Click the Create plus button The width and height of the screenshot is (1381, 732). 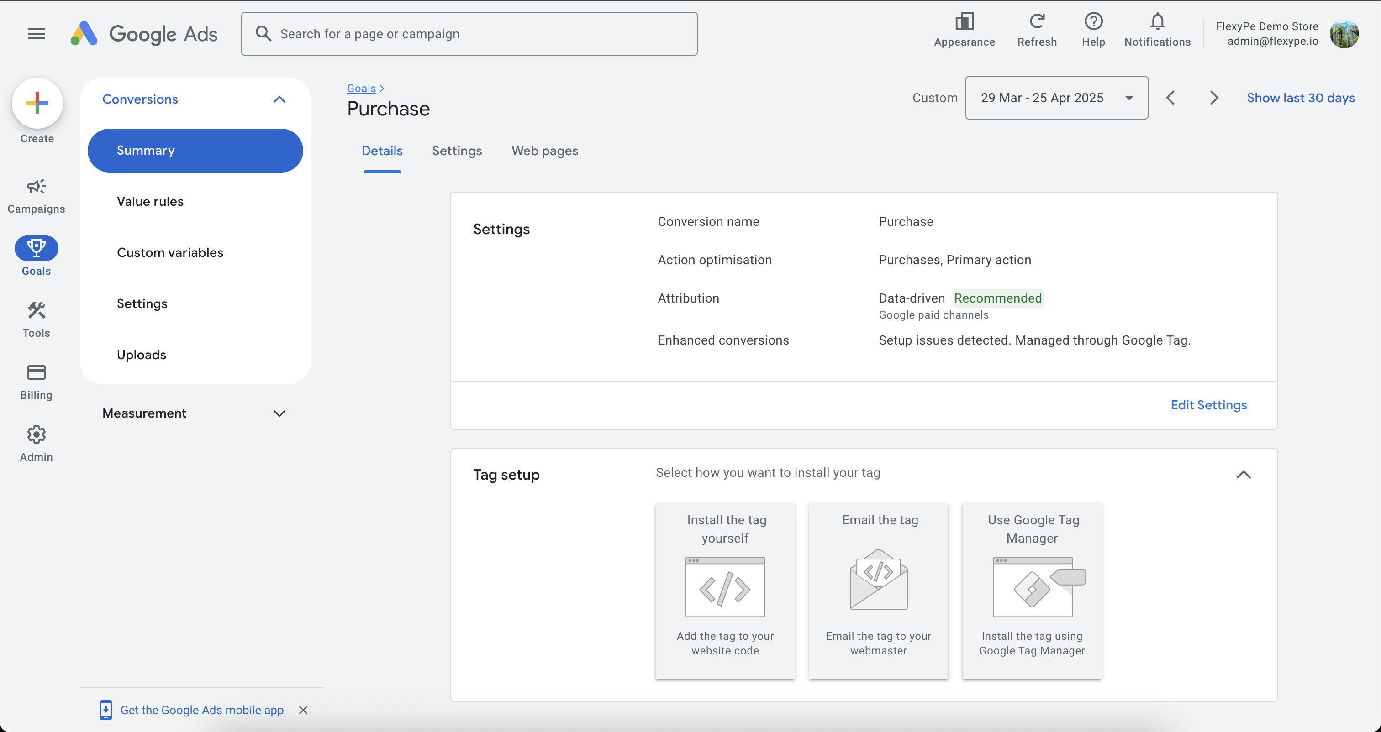[37, 103]
